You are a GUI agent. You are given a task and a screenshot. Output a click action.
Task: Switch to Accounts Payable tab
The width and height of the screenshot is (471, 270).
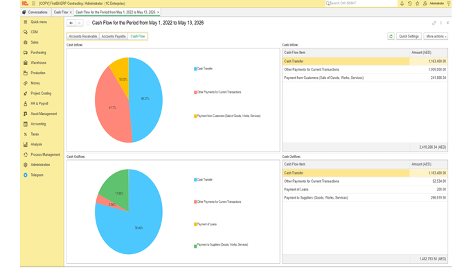tap(114, 36)
